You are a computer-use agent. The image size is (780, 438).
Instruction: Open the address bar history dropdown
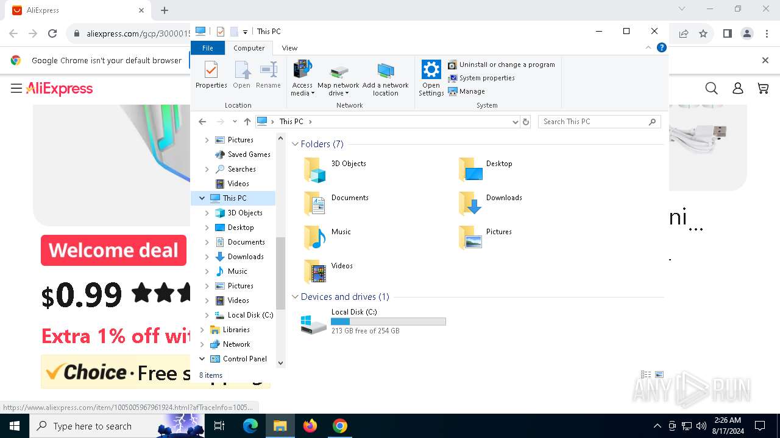pyautogui.click(x=516, y=122)
